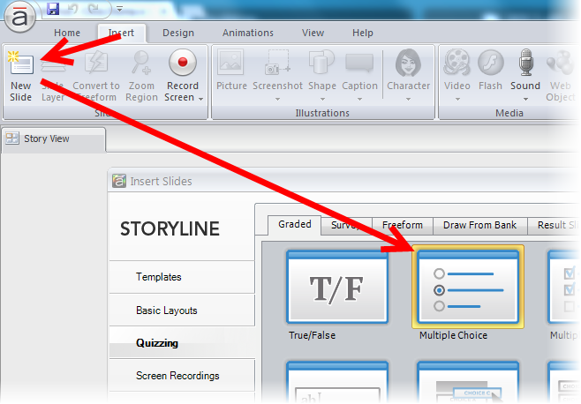Pick the CHOICE C matching question thumbnail

[468, 382]
